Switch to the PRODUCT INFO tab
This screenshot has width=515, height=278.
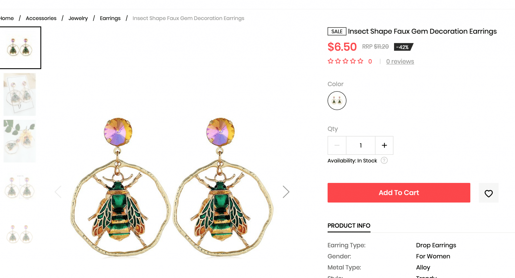tap(349, 226)
